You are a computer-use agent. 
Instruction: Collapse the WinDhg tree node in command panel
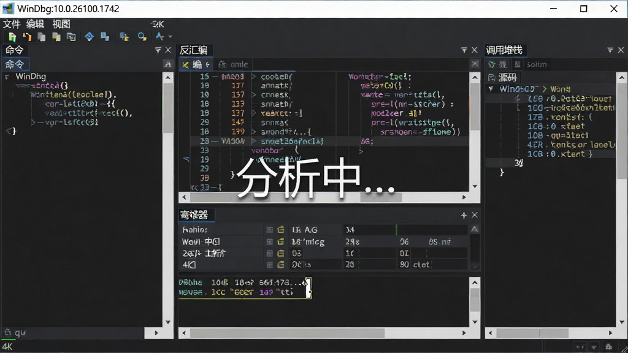[x=7, y=77]
